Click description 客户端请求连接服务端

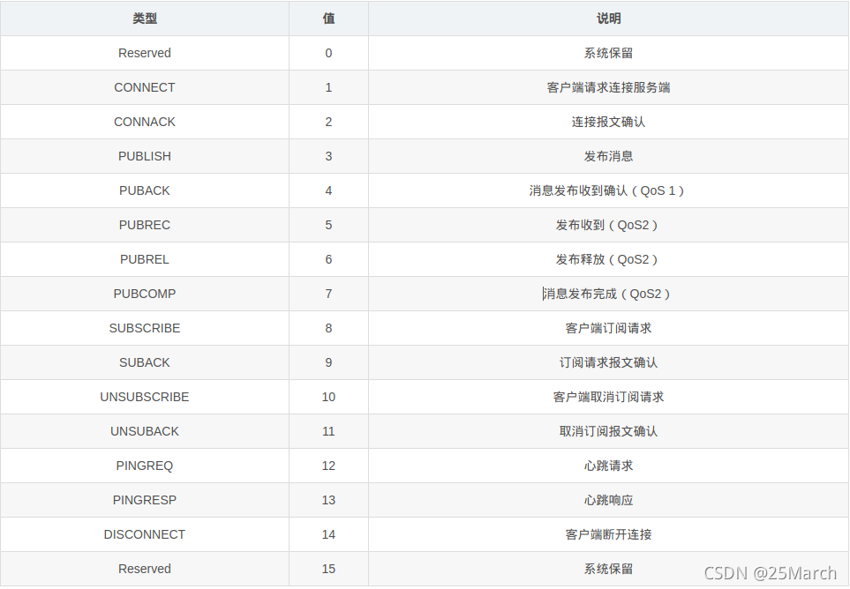[x=609, y=87]
